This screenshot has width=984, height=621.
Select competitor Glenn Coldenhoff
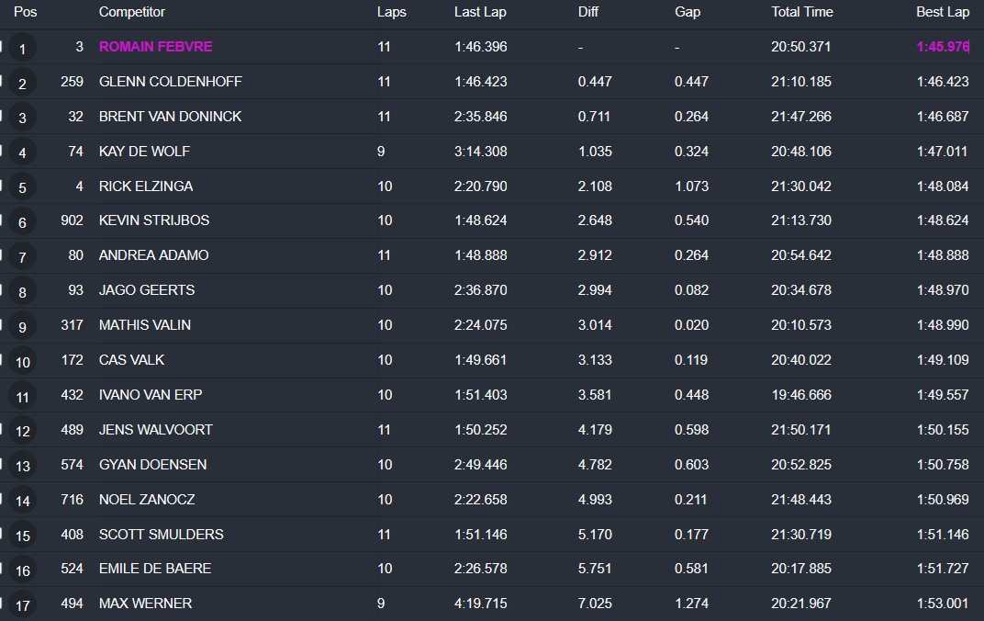click(170, 82)
